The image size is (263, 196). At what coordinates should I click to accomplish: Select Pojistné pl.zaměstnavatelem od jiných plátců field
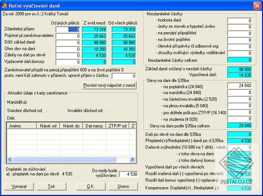(68, 36)
